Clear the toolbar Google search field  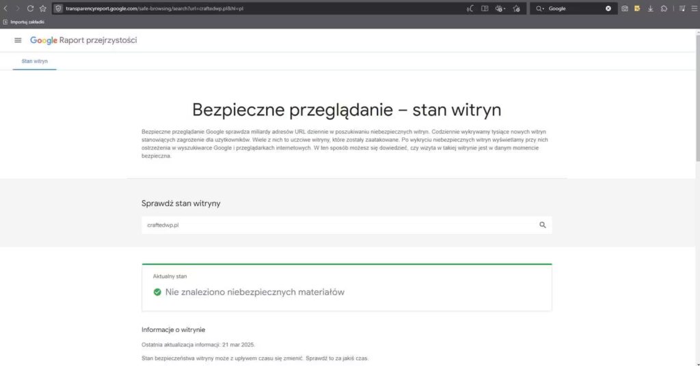point(608,8)
